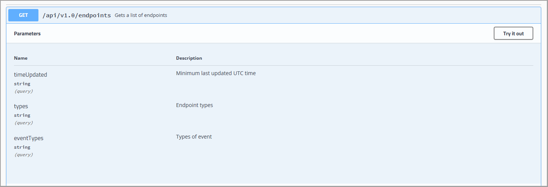This screenshot has height=187, width=548.
Task: Select the eventTypes parameter name
Action: (29, 138)
